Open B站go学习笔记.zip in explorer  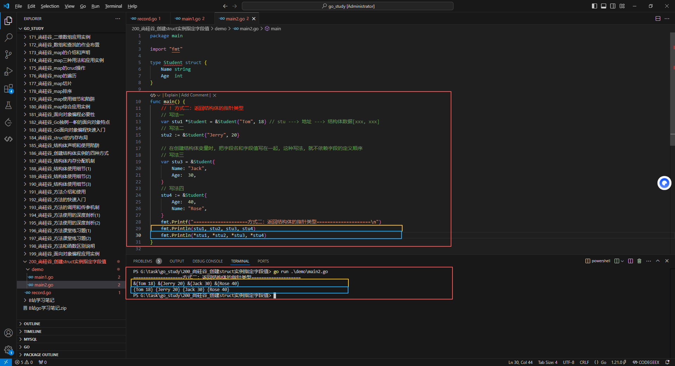71,308
